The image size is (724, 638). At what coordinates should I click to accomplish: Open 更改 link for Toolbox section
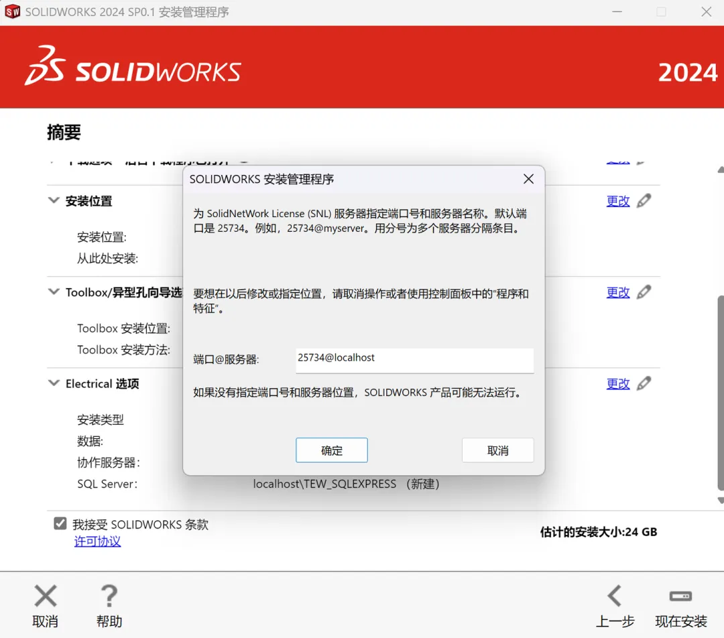618,293
